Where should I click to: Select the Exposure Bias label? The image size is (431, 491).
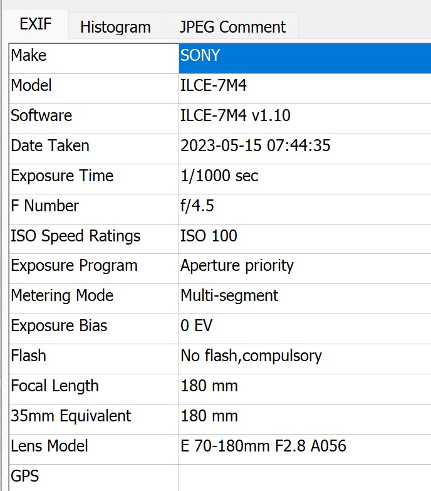pyautogui.click(x=59, y=325)
